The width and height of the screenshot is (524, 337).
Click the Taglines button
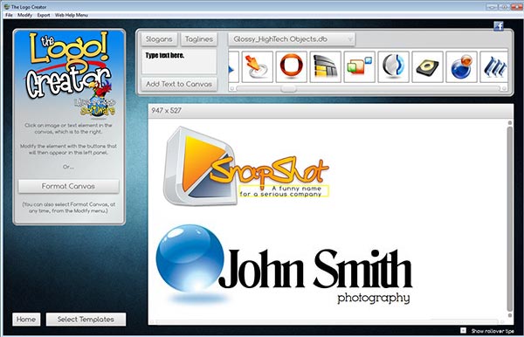click(x=199, y=39)
